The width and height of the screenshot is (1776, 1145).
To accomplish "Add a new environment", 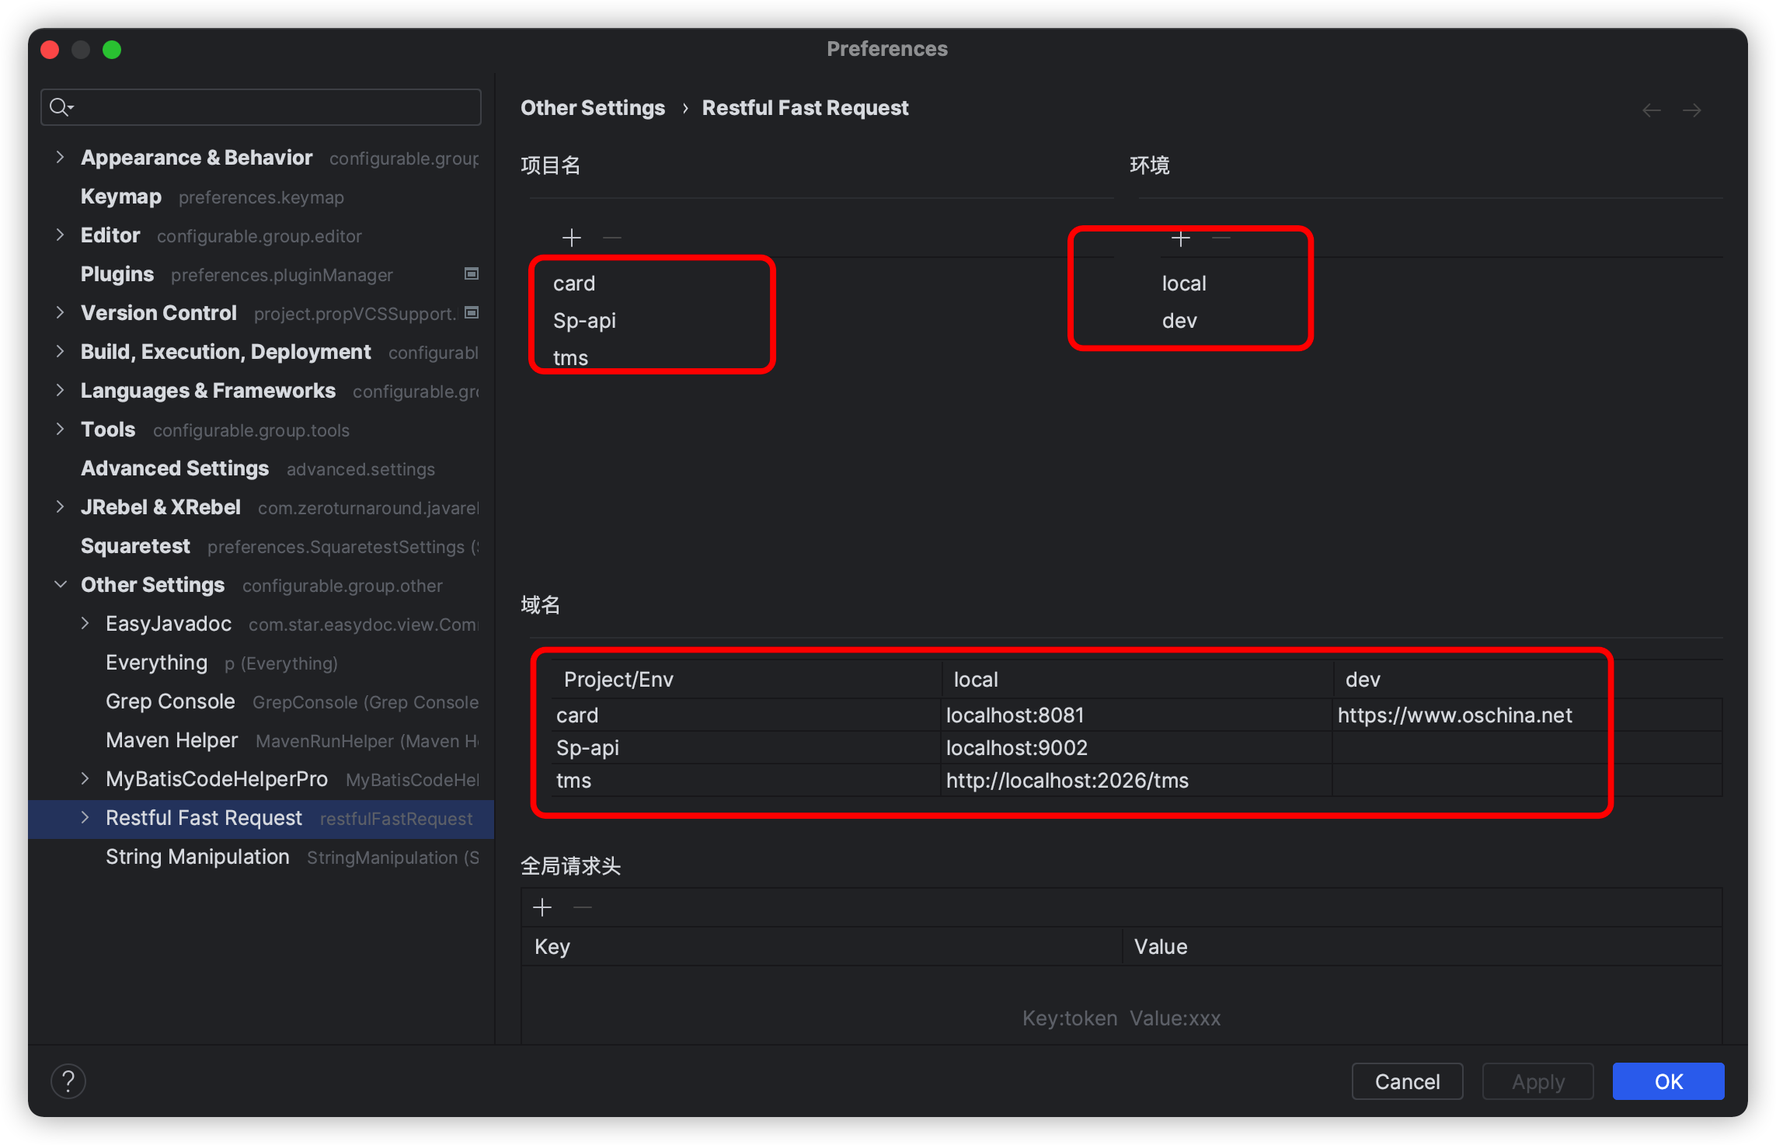I will [x=1179, y=238].
